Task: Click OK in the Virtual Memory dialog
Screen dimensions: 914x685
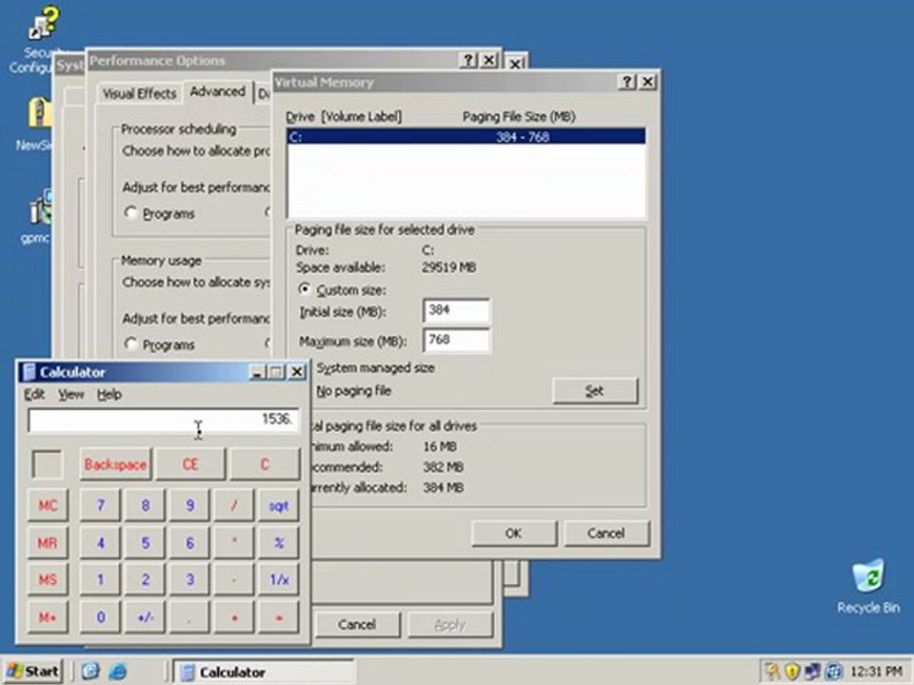Action: [x=513, y=533]
